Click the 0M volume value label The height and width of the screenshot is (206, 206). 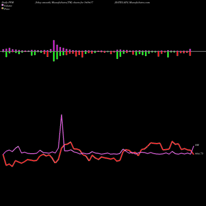click(x=197, y=145)
